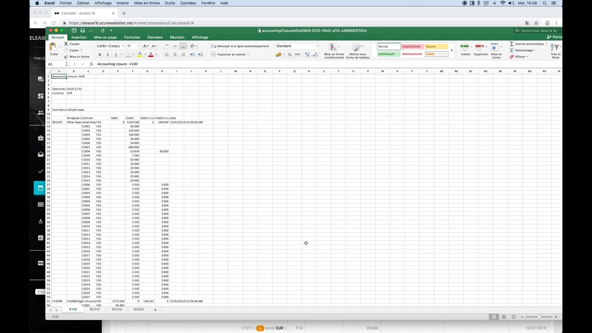The width and height of the screenshot is (592, 333).
Task: Click decrease decimal places icon
Action: click(315, 55)
